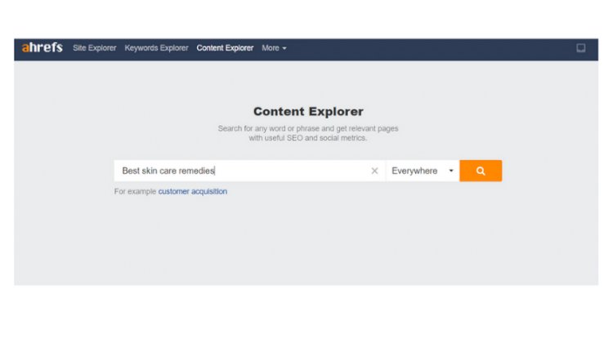
Task: Click the orange search magnifier button
Action: [481, 171]
